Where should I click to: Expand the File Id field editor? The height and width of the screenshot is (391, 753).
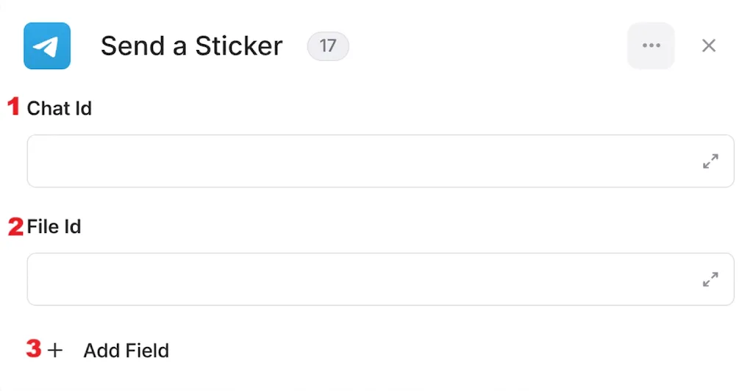pos(711,279)
